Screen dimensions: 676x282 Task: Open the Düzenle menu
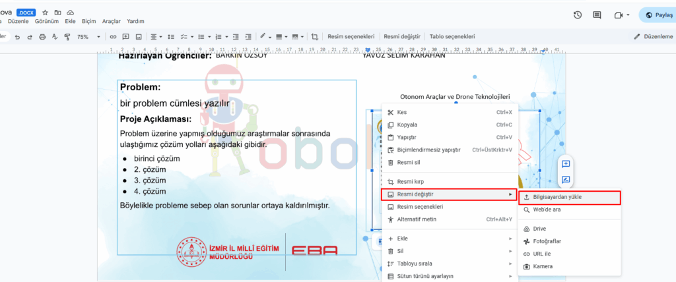(18, 21)
